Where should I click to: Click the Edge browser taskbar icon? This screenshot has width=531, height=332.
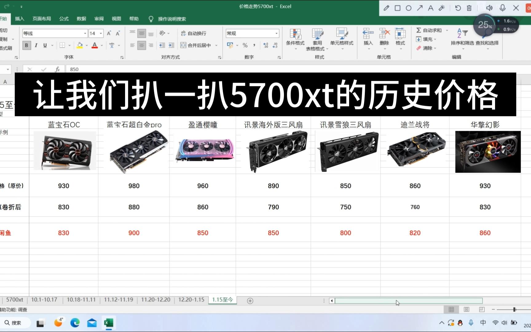(75, 323)
